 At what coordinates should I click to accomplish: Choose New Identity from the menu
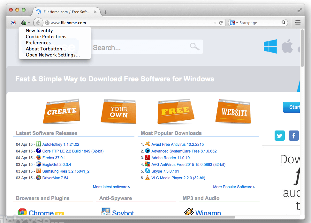[x=39, y=31]
